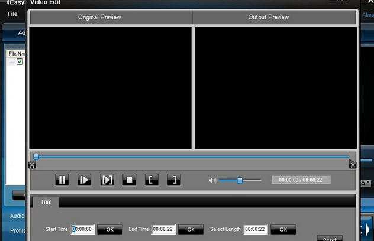This screenshot has width=374, height=241.
Task: Click the File Name column header
Action: pos(16,54)
